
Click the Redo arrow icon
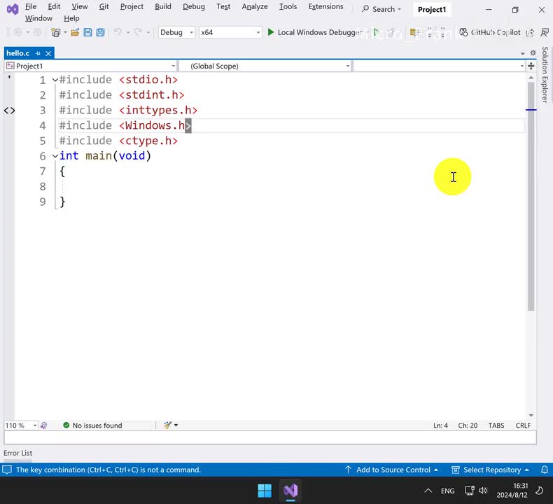click(x=139, y=32)
